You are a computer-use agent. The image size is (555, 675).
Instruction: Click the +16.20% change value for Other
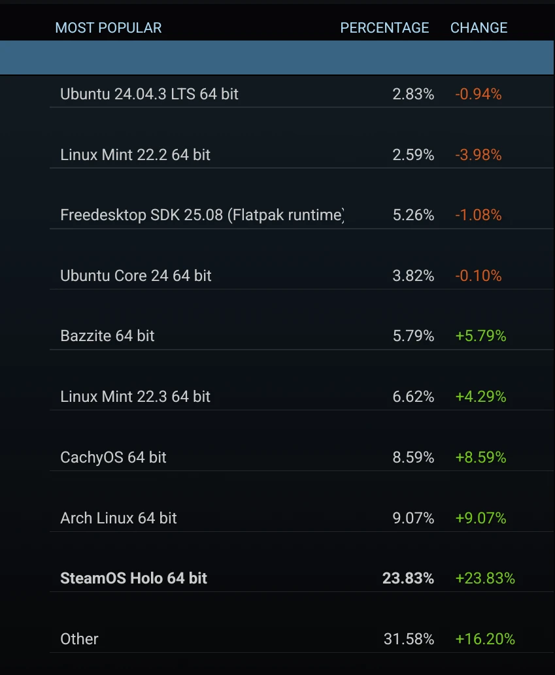pos(484,639)
